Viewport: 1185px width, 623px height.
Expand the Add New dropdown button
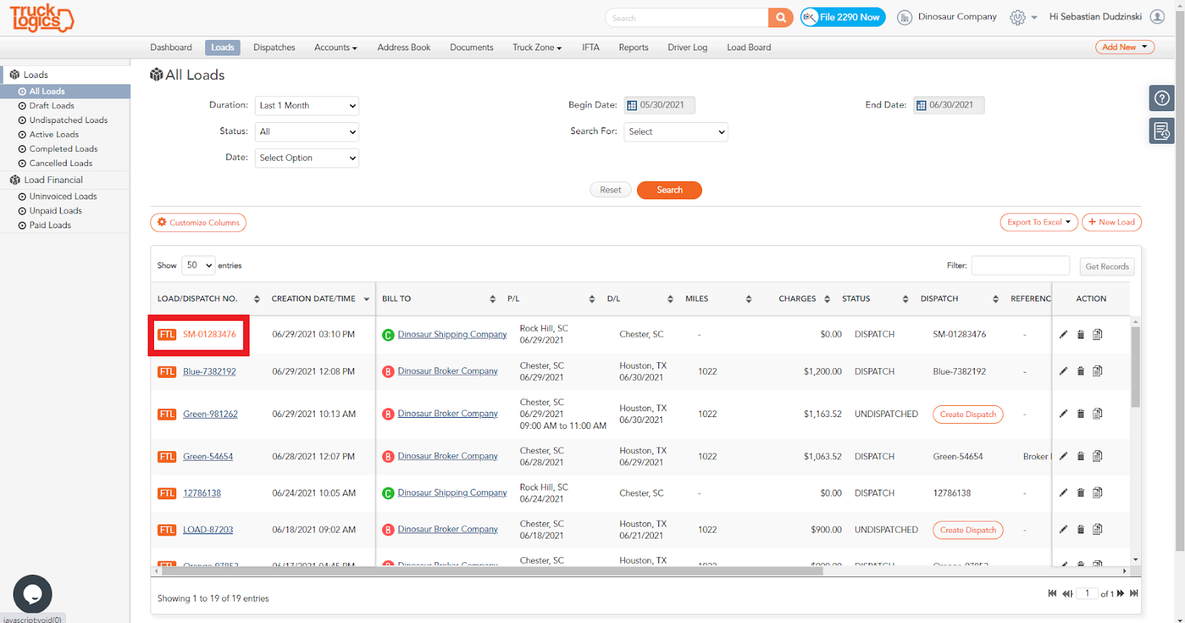1125,47
